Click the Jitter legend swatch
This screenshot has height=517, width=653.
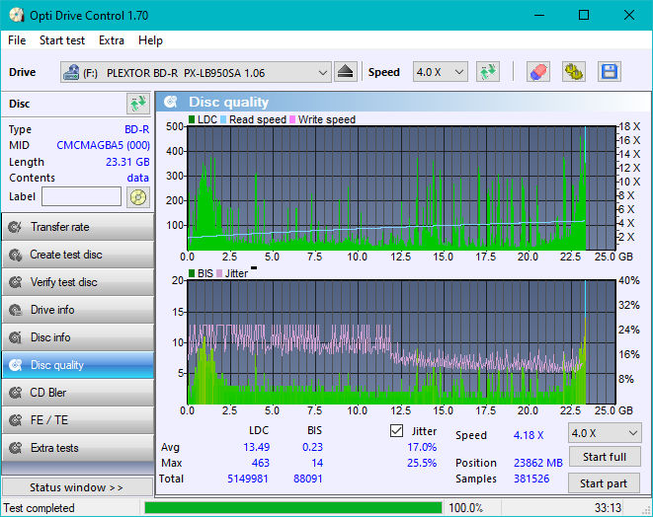tap(219, 273)
